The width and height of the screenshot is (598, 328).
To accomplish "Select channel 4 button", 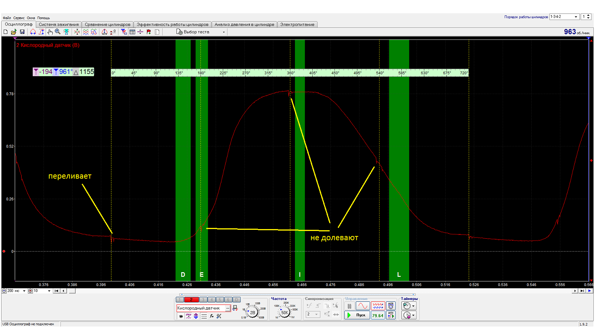I will (211, 300).
